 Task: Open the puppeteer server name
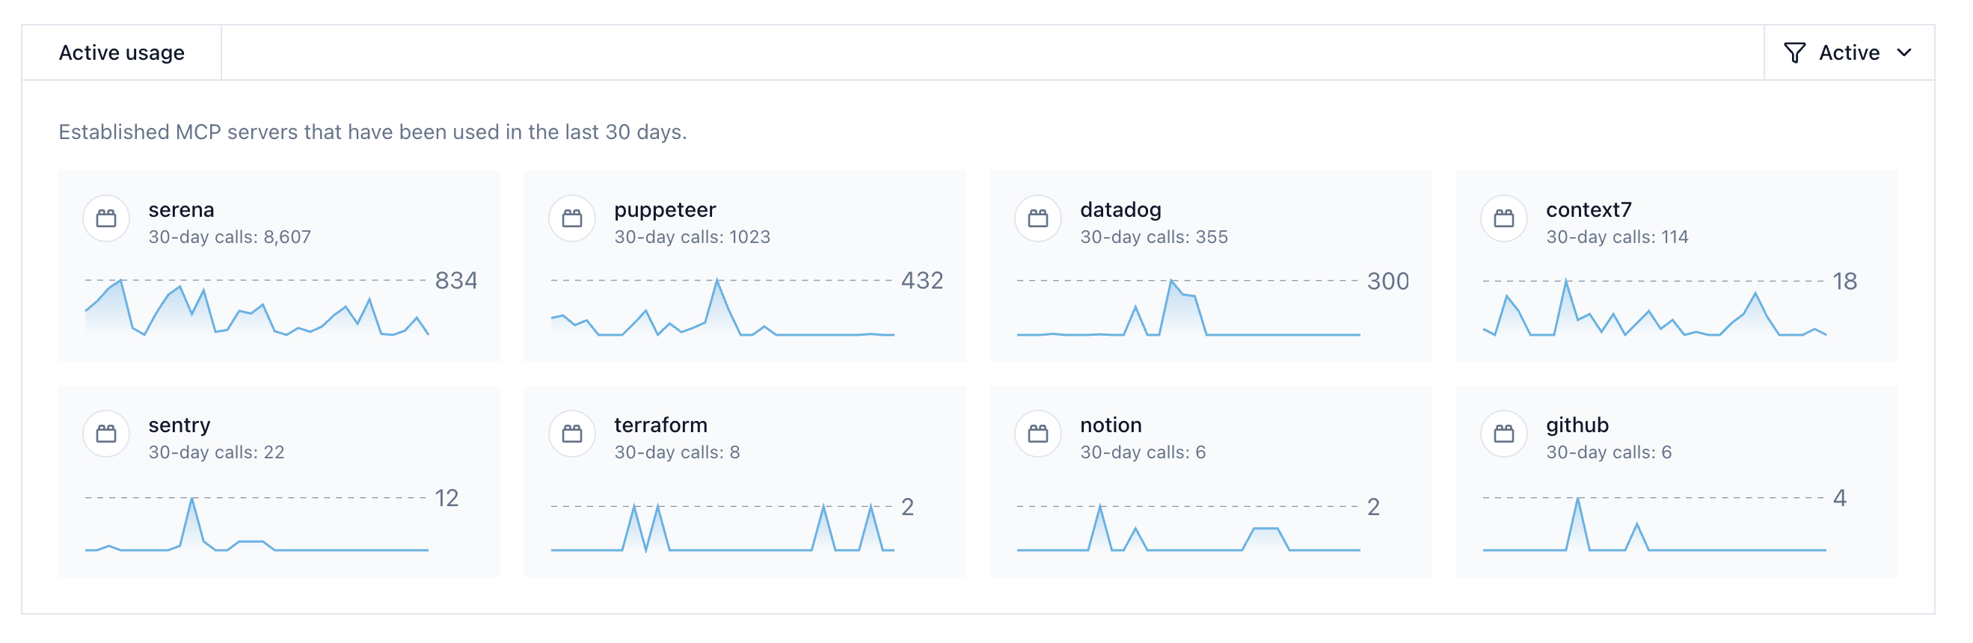(x=664, y=210)
